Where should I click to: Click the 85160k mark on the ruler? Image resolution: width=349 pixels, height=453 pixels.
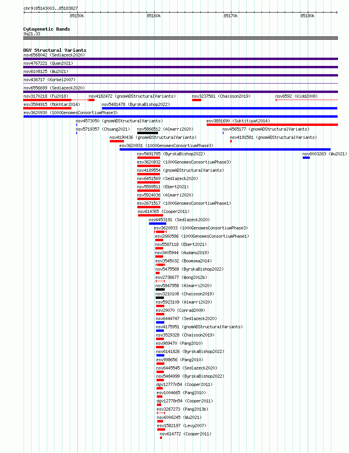pos(154,16)
